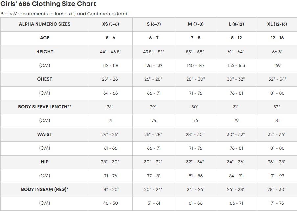Click the HIP row label
This screenshot has height=211, width=297.
45,162
